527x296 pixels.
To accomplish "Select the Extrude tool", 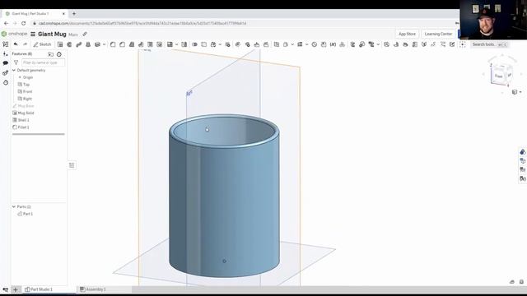I will [60, 44].
